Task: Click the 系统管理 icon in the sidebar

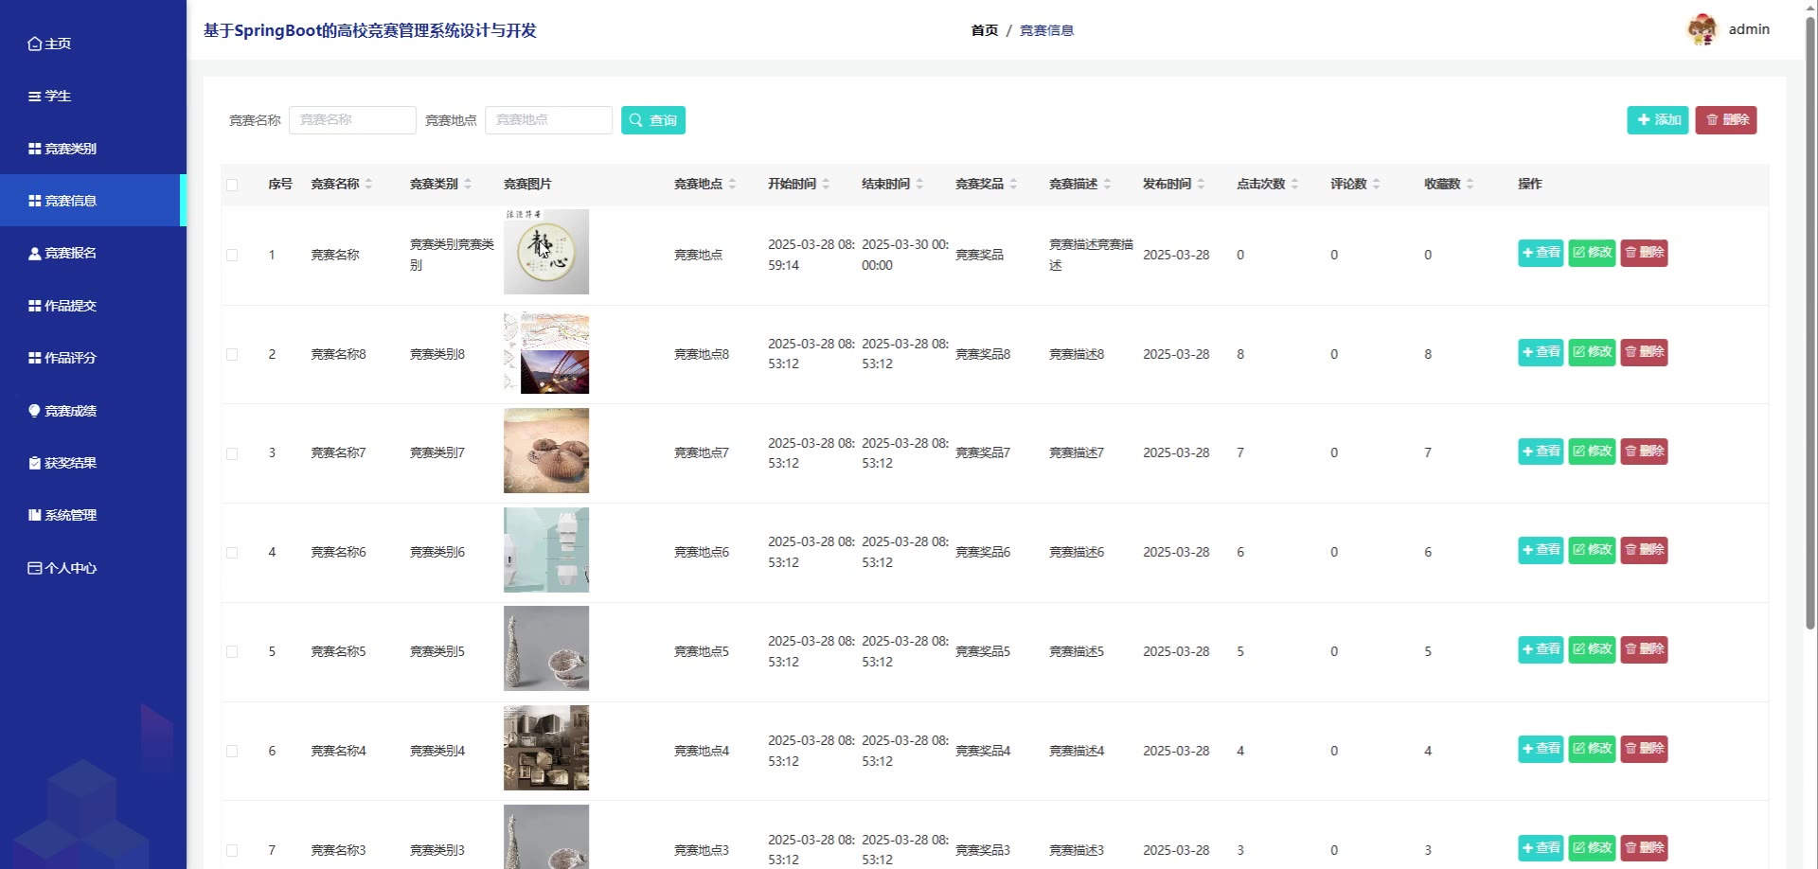Action: pyautogui.click(x=34, y=515)
